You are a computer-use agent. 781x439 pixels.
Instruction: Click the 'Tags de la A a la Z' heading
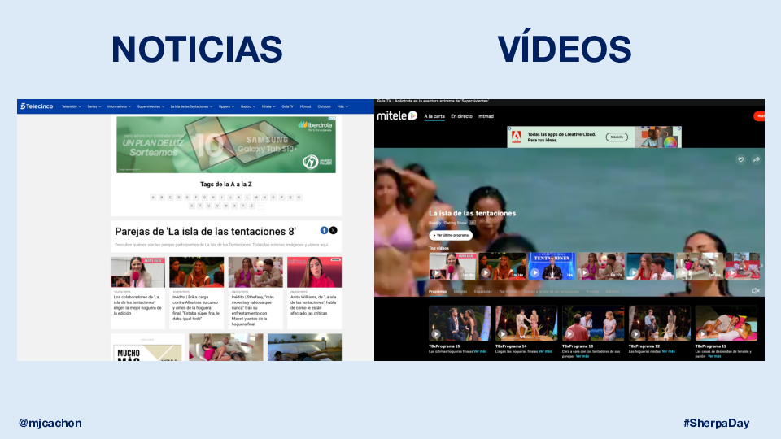coord(226,185)
